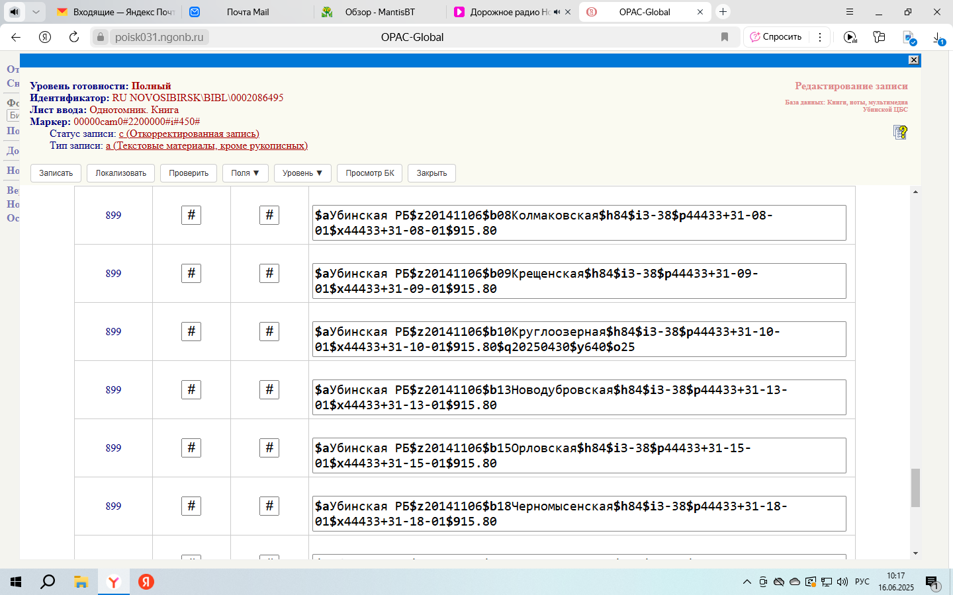Click the bookmark icon in the address bar
This screenshot has height=595, width=953.
tap(725, 37)
